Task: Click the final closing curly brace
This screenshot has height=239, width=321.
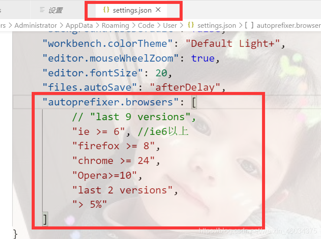Action: [15, 234]
